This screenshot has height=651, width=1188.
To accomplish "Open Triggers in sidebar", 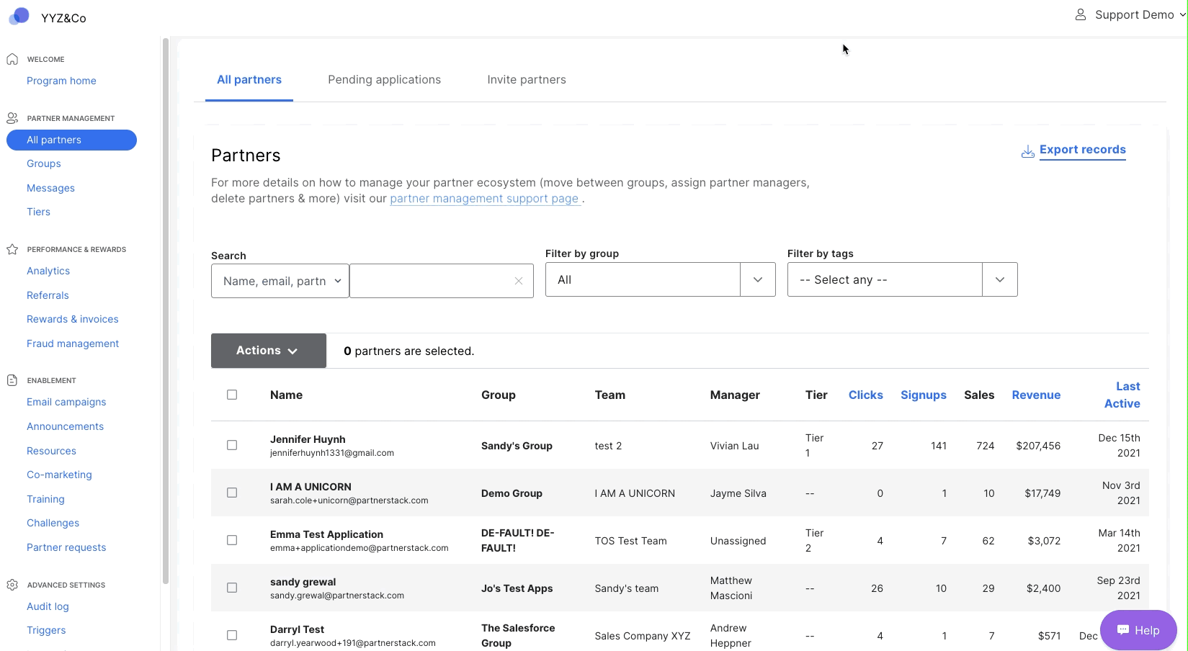I will tap(46, 630).
